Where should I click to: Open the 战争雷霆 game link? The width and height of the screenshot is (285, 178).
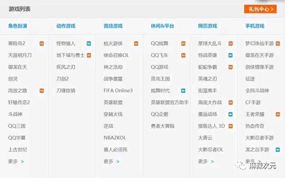pos(113,79)
